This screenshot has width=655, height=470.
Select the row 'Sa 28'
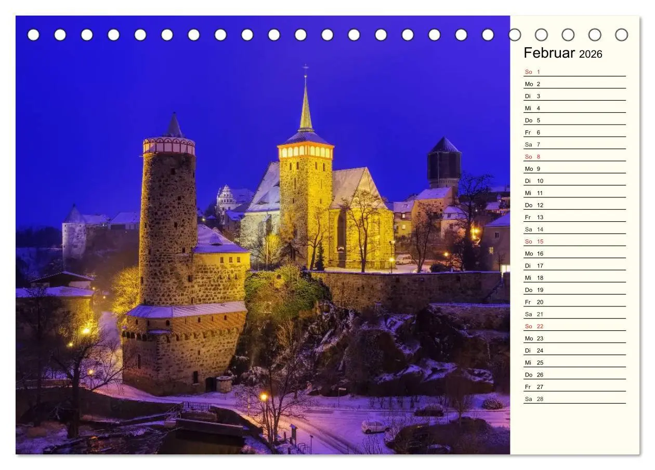coord(574,399)
